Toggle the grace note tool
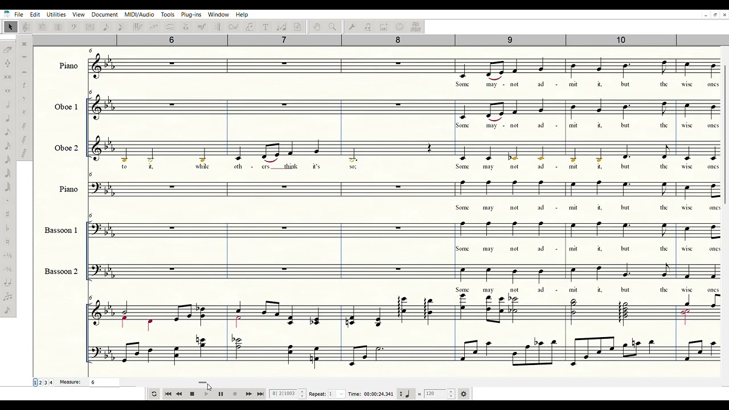729x410 pixels. [8, 310]
